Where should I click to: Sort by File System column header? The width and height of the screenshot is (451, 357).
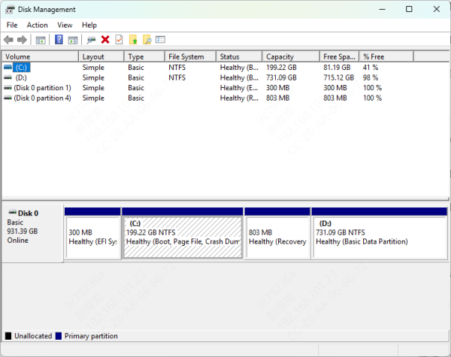190,56
